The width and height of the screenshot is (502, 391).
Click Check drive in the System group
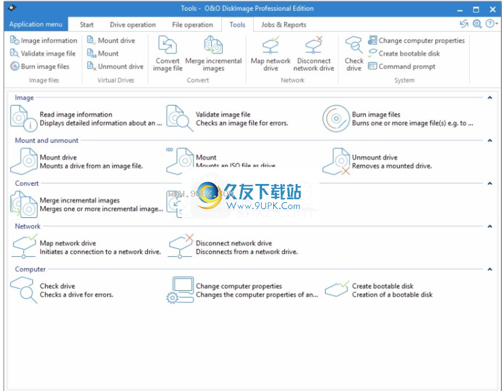pos(354,53)
